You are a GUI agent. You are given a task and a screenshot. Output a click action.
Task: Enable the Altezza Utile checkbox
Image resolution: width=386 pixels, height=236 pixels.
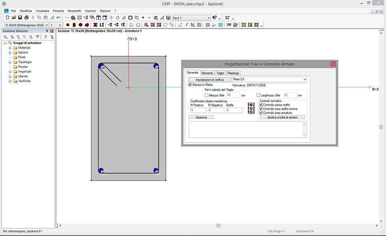click(x=207, y=95)
